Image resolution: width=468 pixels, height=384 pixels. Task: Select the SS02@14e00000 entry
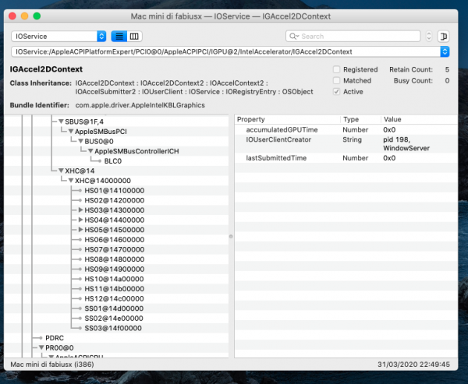pos(114,319)
